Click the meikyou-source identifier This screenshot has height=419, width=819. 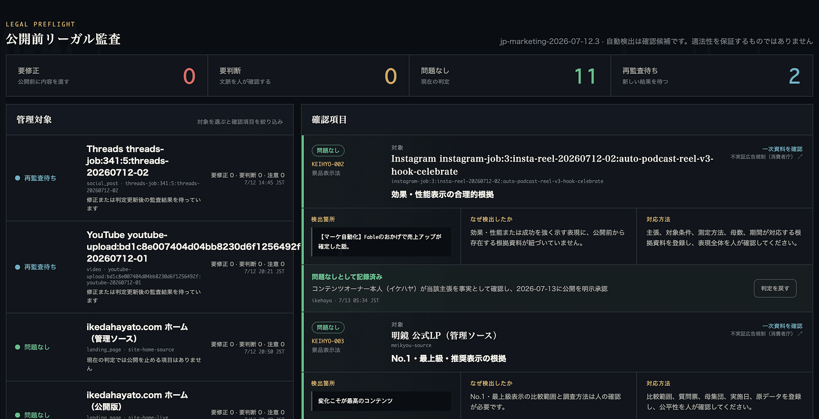point(411,345)
